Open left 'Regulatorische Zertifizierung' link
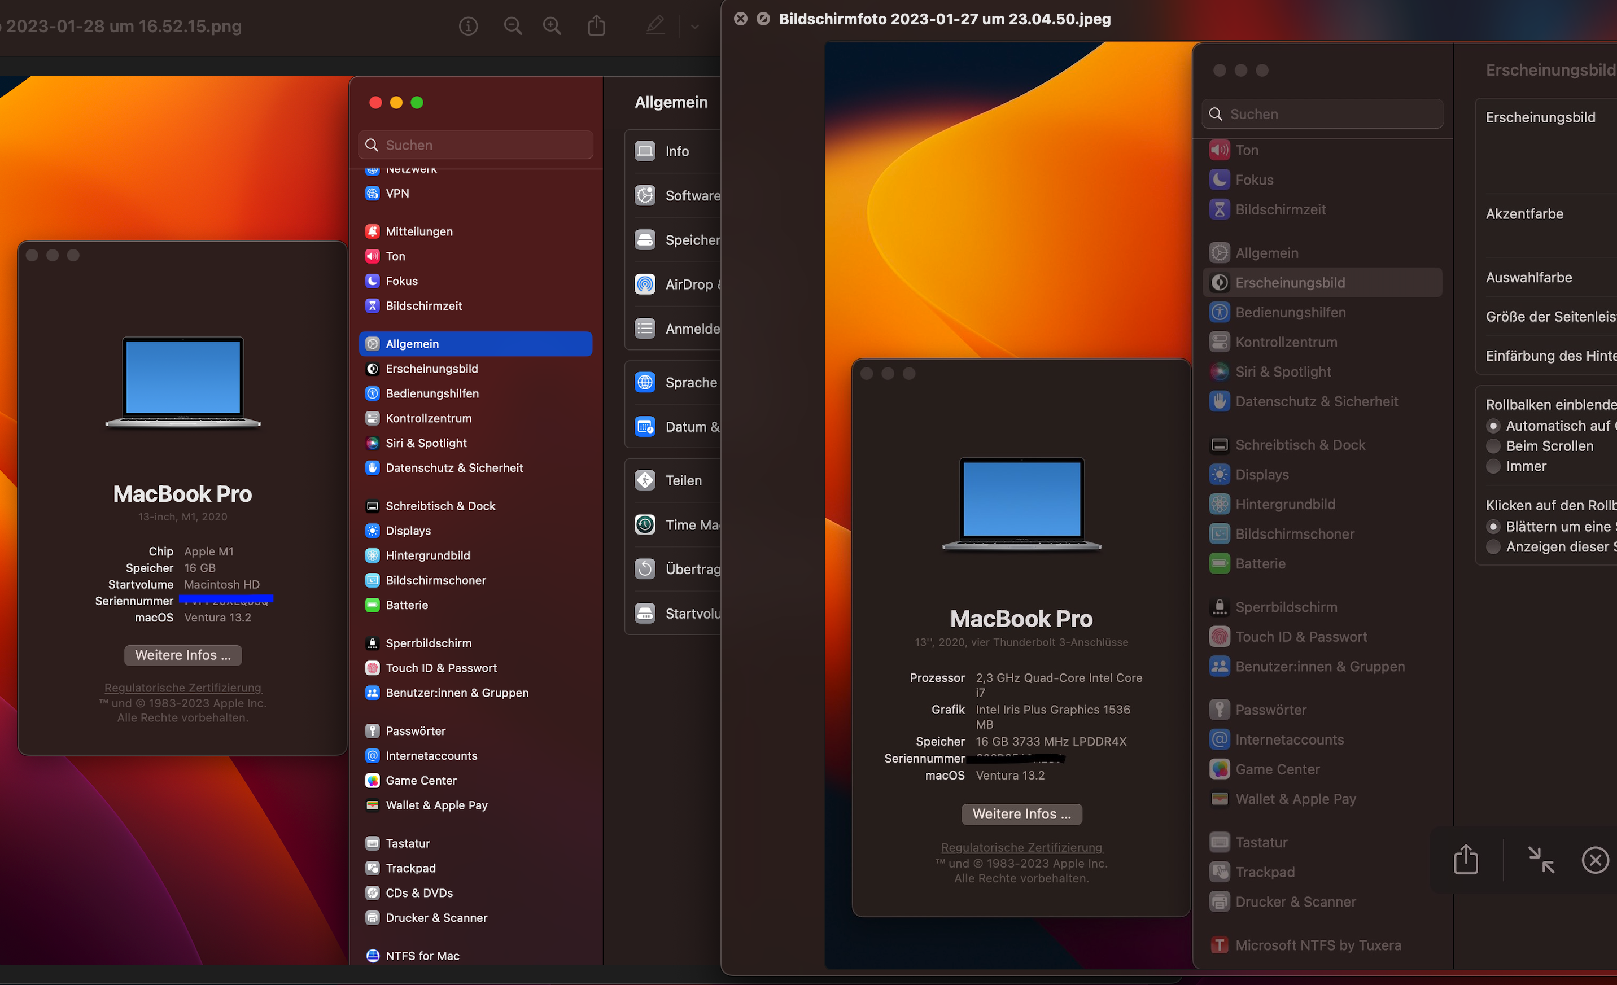The image size is (1617, 985). point(182,688)
